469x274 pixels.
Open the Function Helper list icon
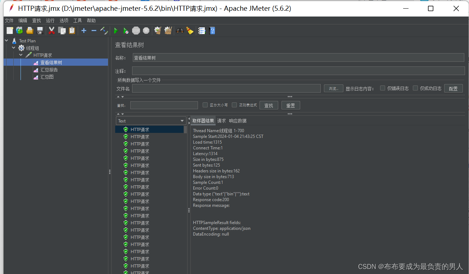pyautogui.click(x=202, y=31)
